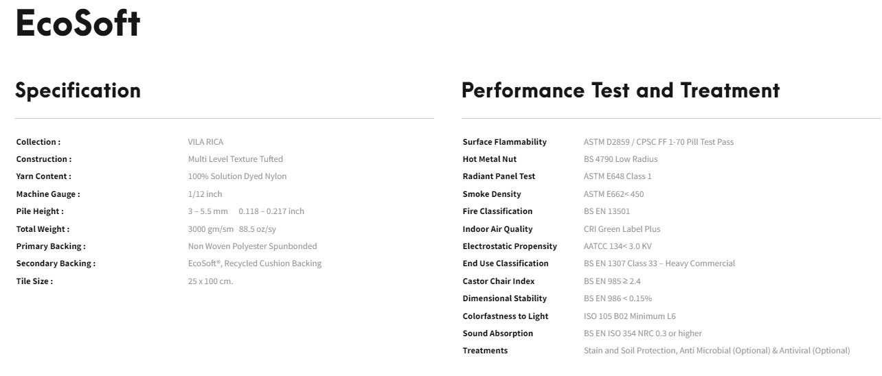The width and height of the screenshot is (882, 376).
Task: Select the Total Weight value 3000 gm/sm
Action: [x=211, y=229]
